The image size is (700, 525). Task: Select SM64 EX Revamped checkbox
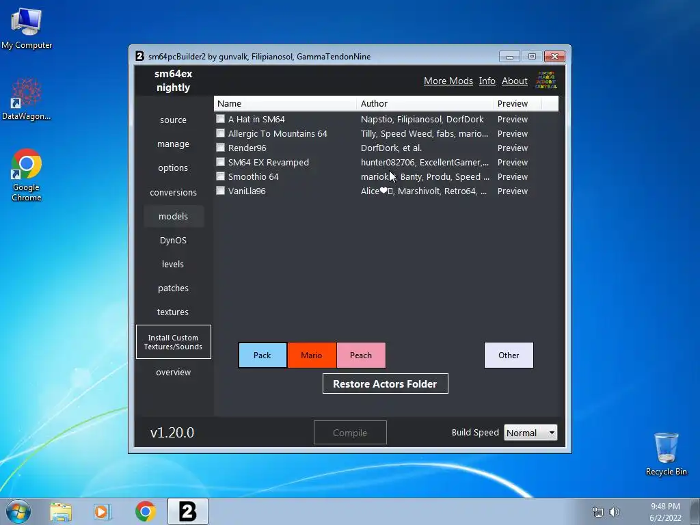click(x=221, y=161)
